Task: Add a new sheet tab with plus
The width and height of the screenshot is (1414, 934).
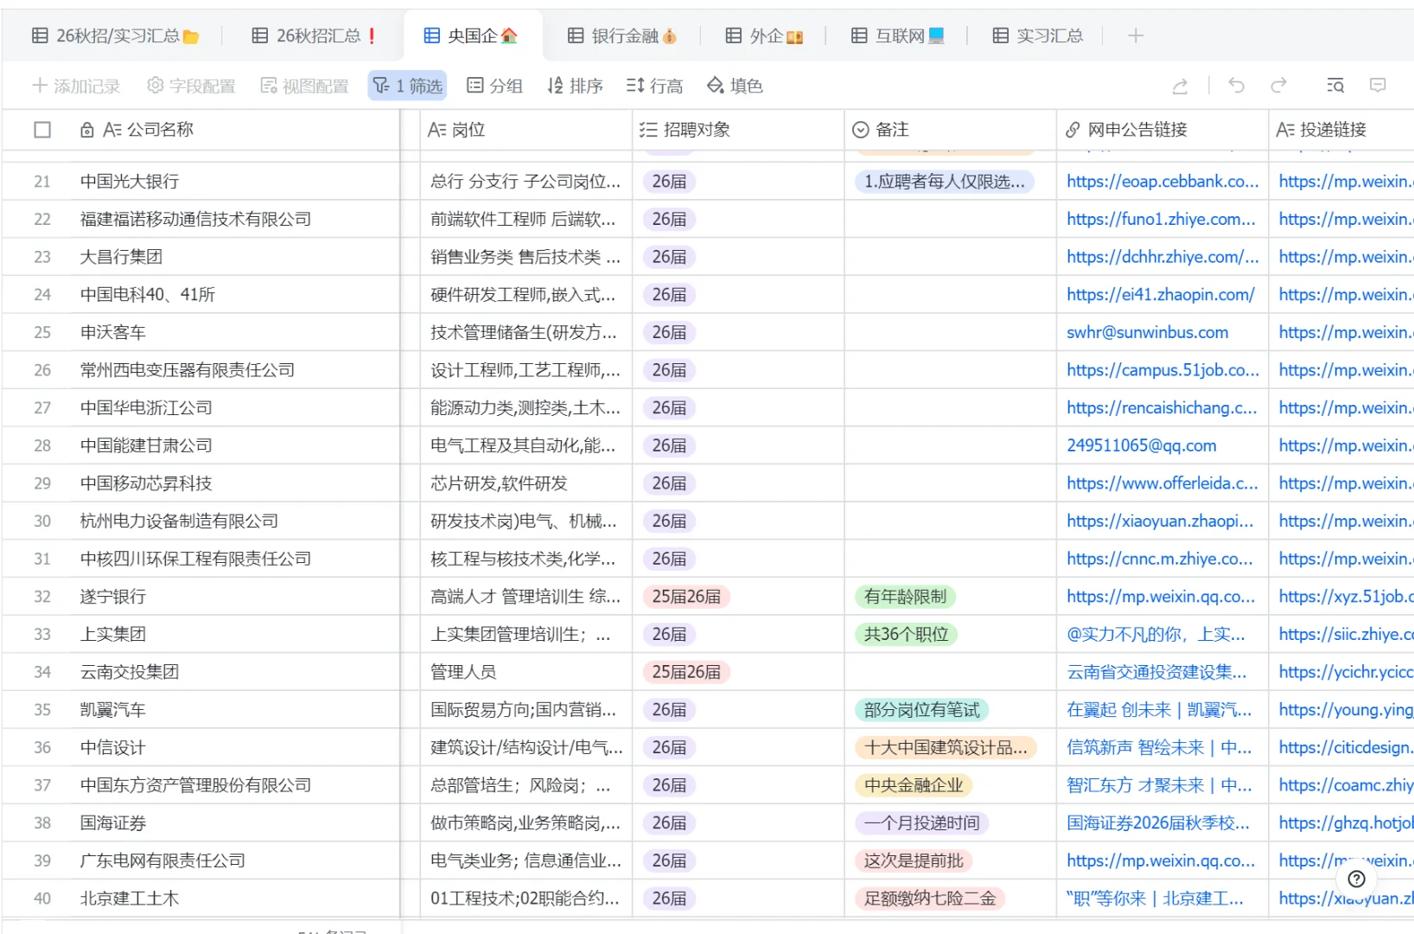Action: [1136, 35]
